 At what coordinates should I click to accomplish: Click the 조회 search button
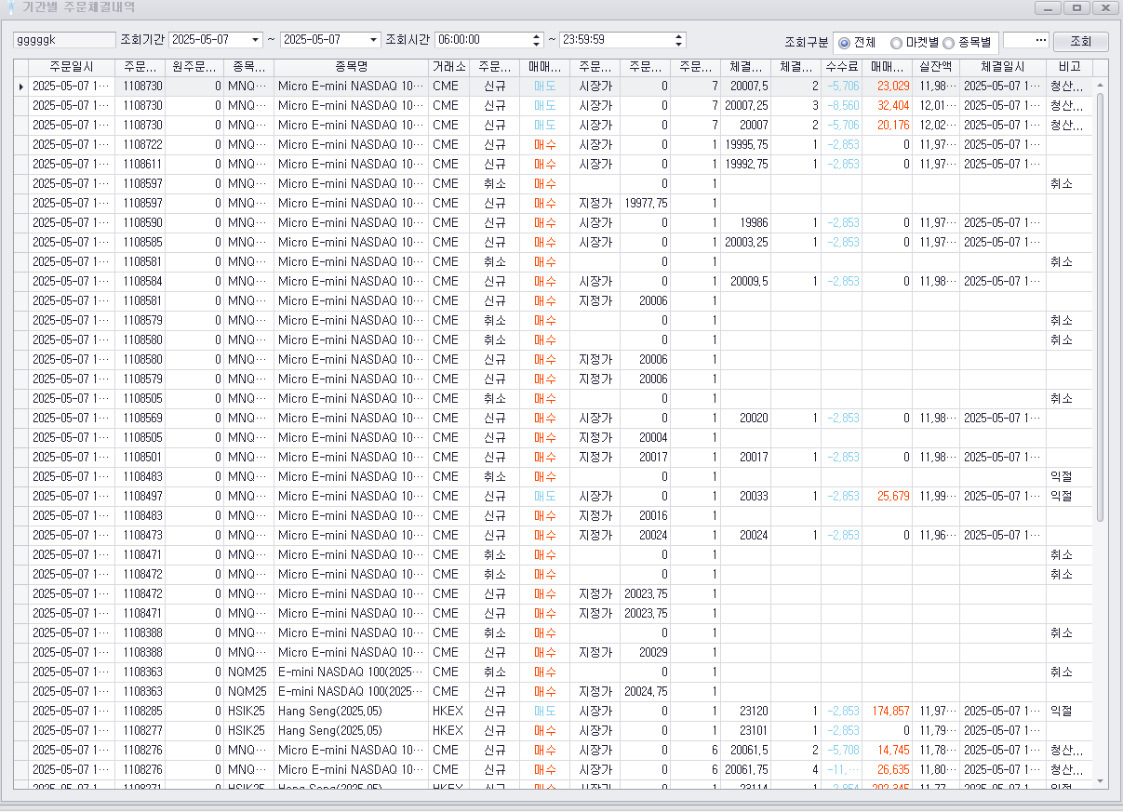tap(1080, 42)
